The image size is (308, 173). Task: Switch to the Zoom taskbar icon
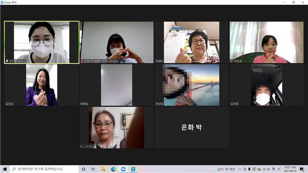coord(123,169)
